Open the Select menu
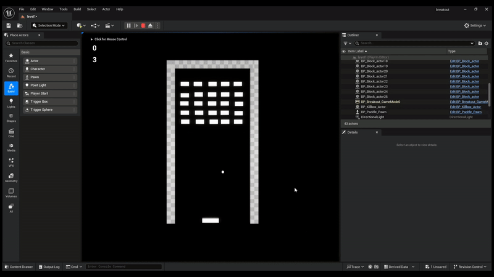The image size is (494, 277). (x=91, y=9)
